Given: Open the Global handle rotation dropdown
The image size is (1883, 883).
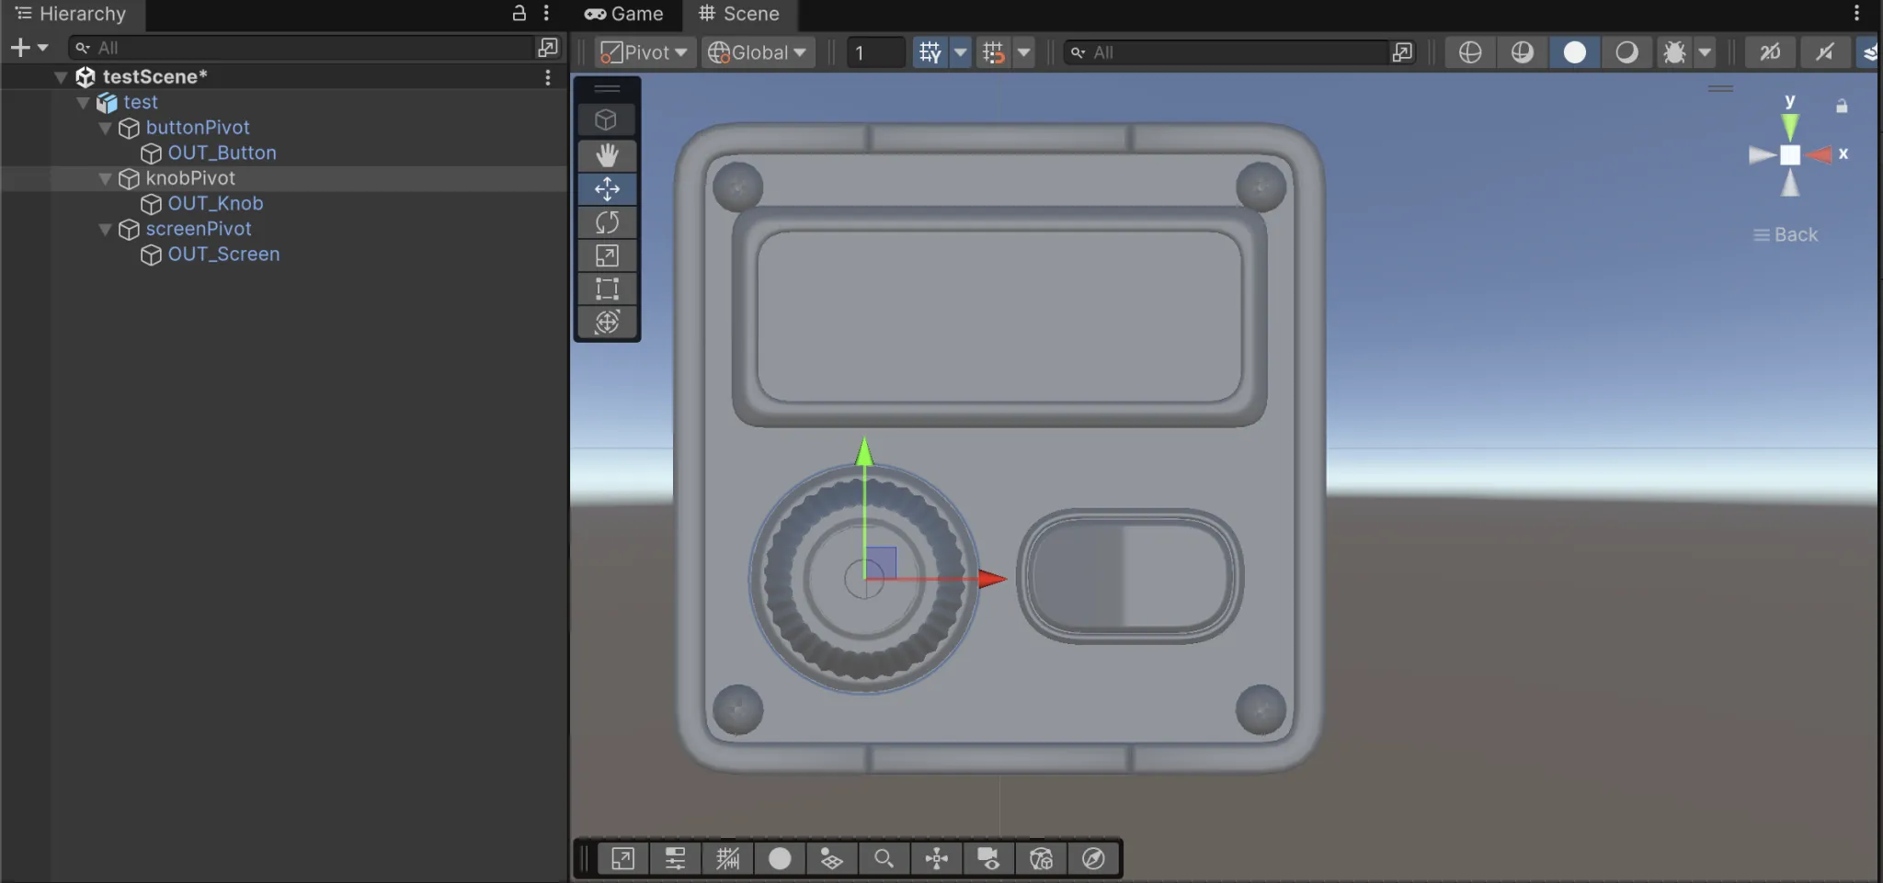Looking at the screenshot, I should [x=757, y=52].
